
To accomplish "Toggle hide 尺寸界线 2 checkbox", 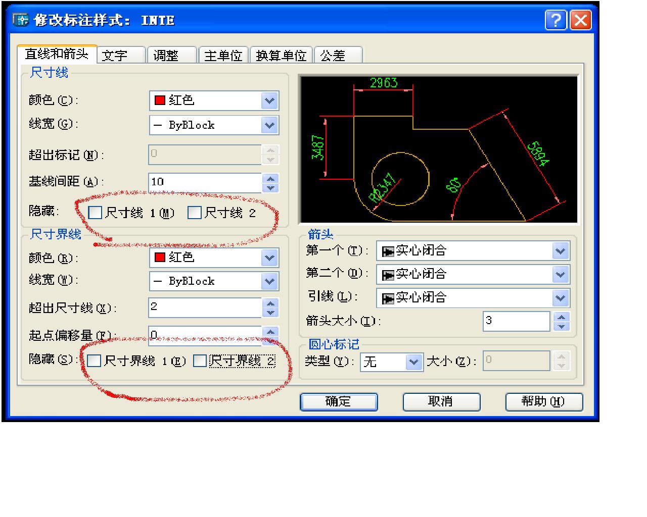I will click(200, 360).
